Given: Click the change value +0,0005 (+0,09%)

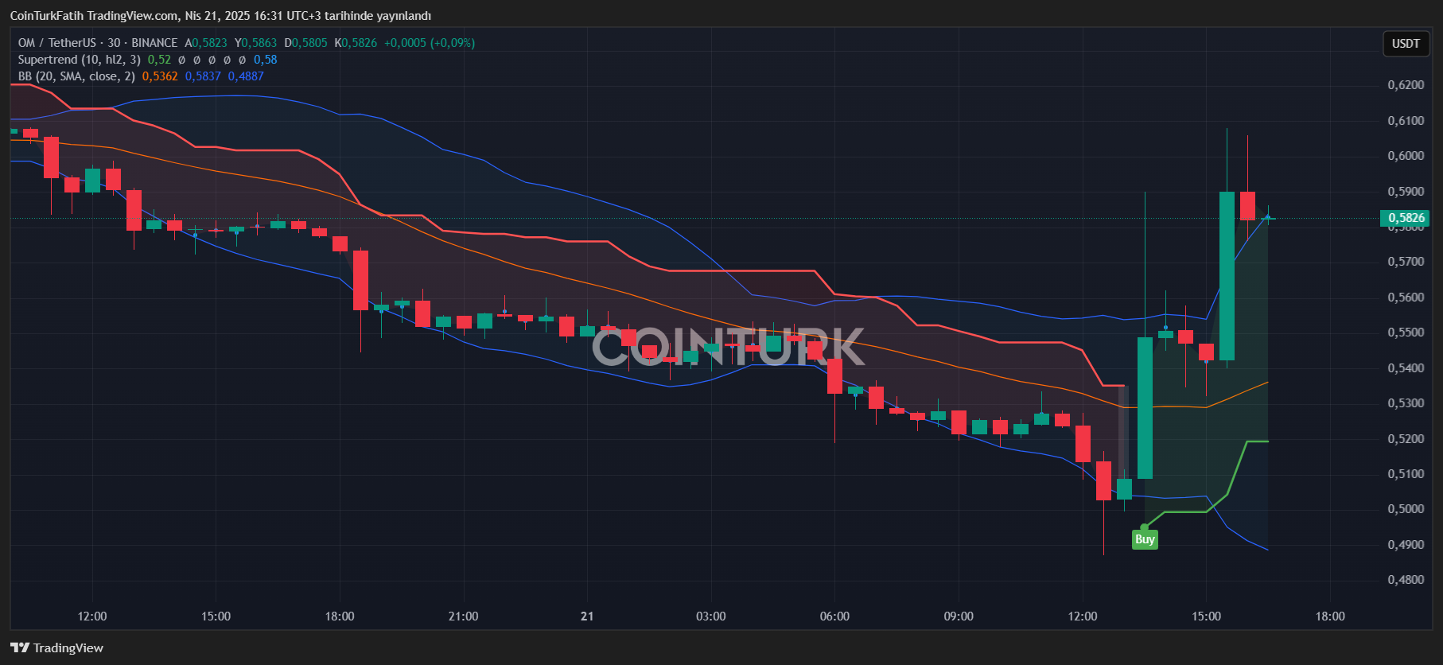Looking at the screenshot, I should [x=430, y=43].
